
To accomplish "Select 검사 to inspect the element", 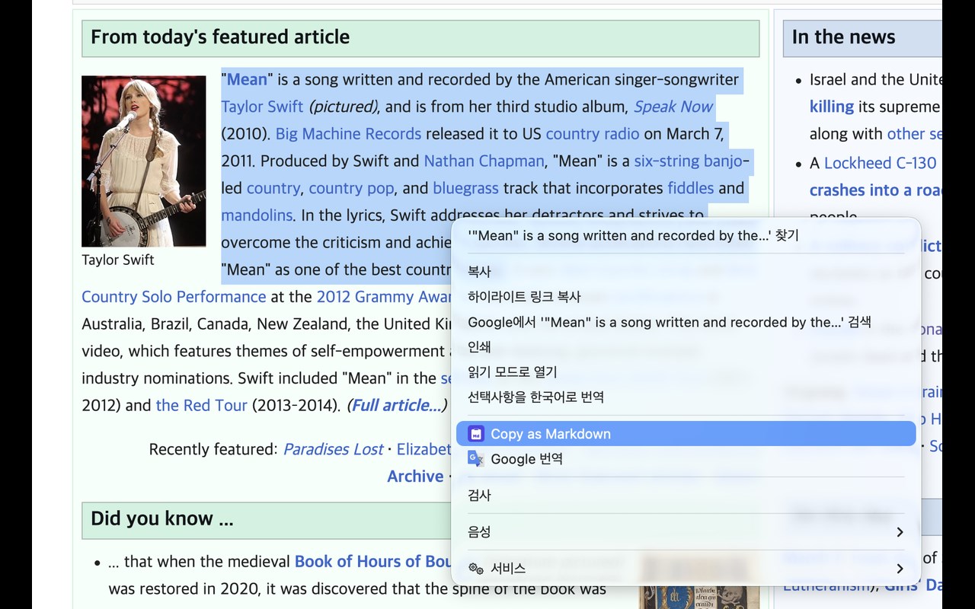I will (478, 496).
